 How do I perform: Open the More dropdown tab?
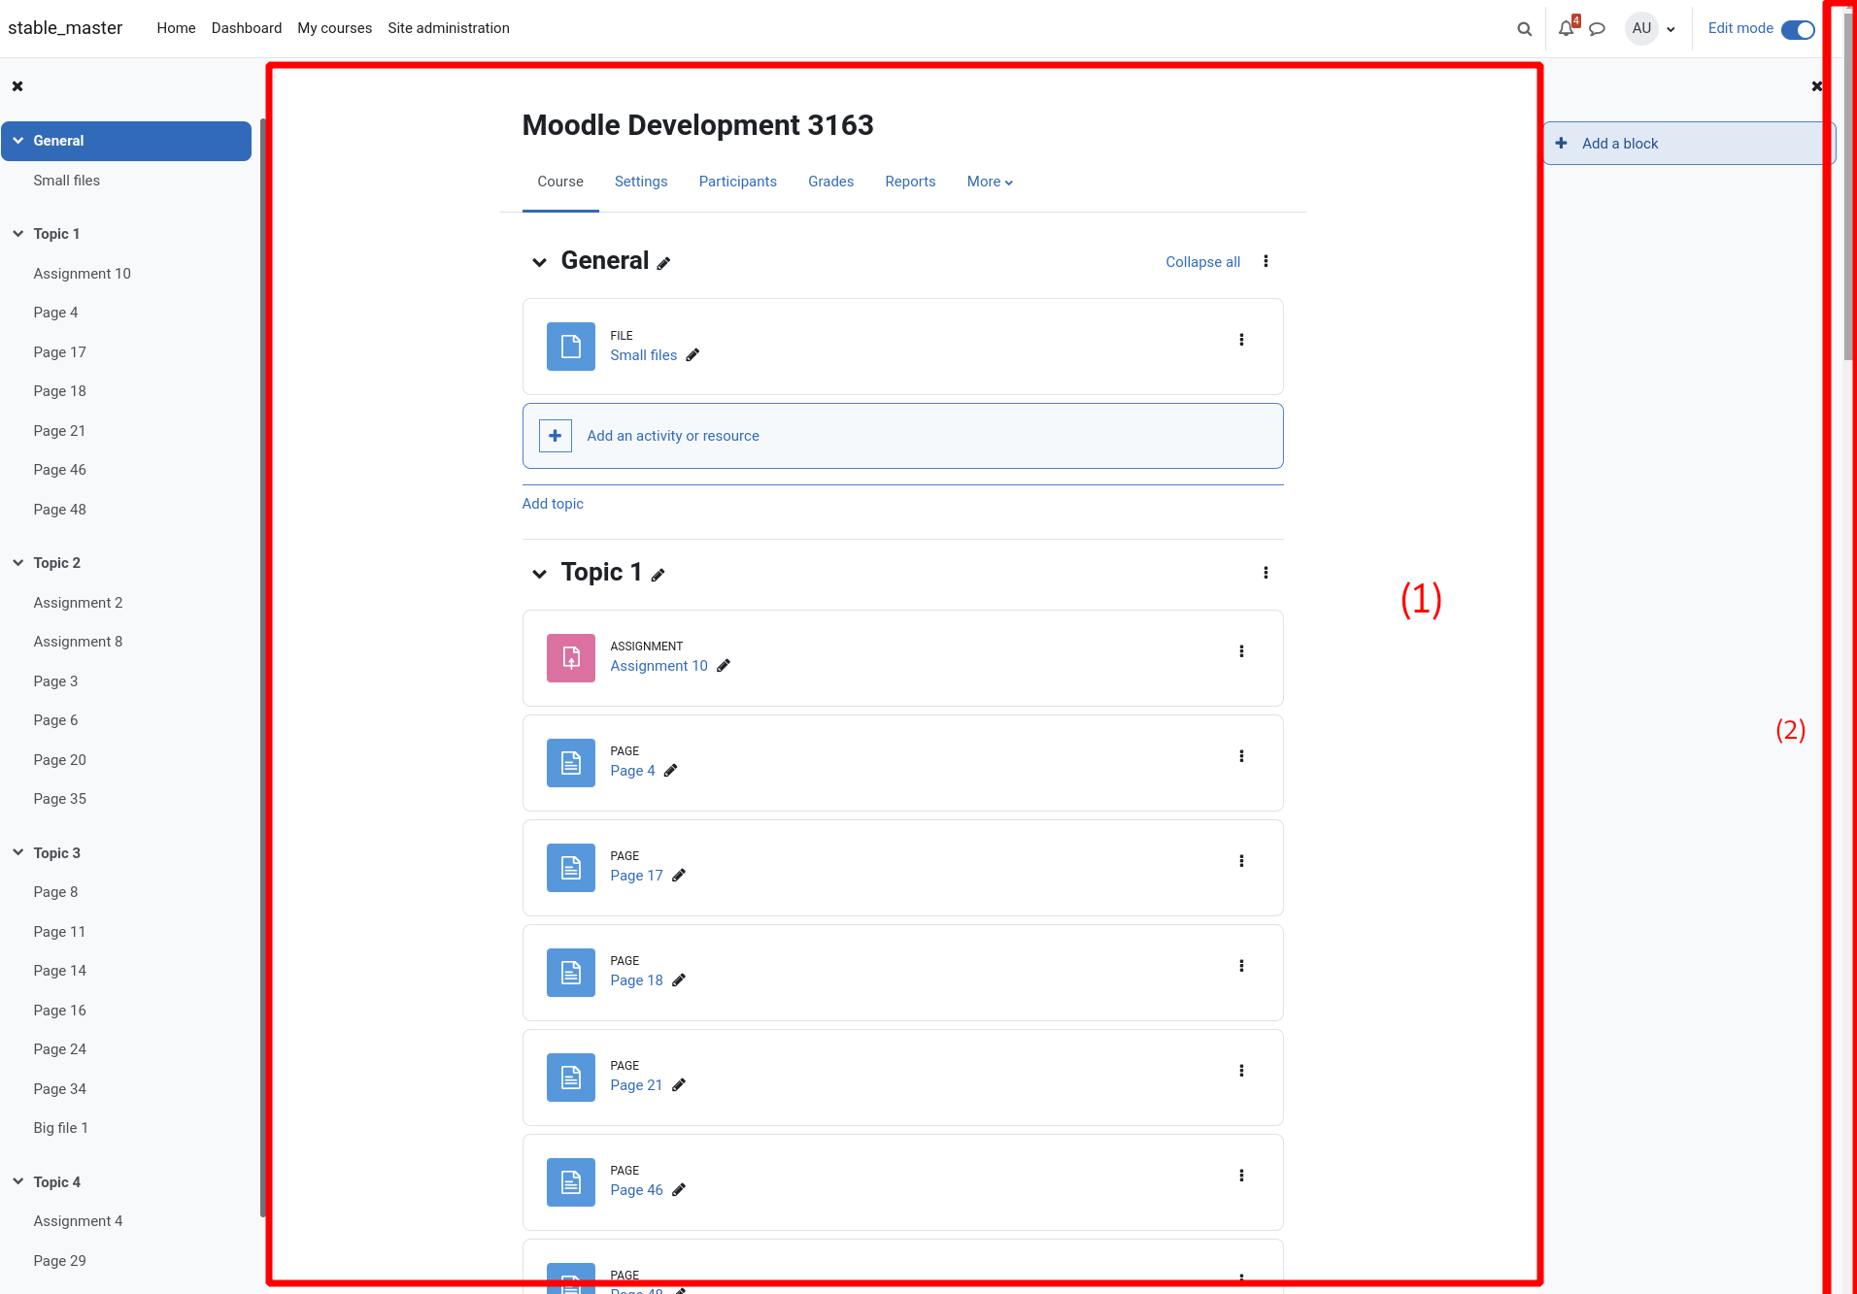pos(990,182)
